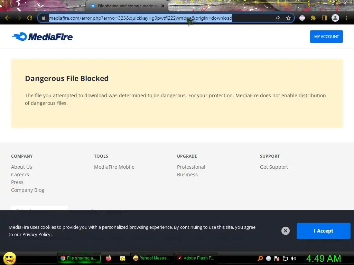The image size is (354, 265).
Task: Open the Get Support link
Action: (x=274, y=167)
